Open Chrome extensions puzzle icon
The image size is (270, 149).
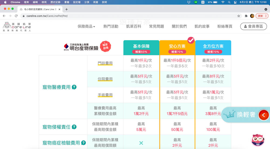[x=246, y=16]
